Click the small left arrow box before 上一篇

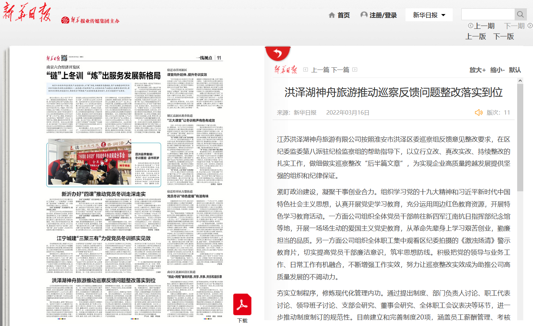point(306,70)
